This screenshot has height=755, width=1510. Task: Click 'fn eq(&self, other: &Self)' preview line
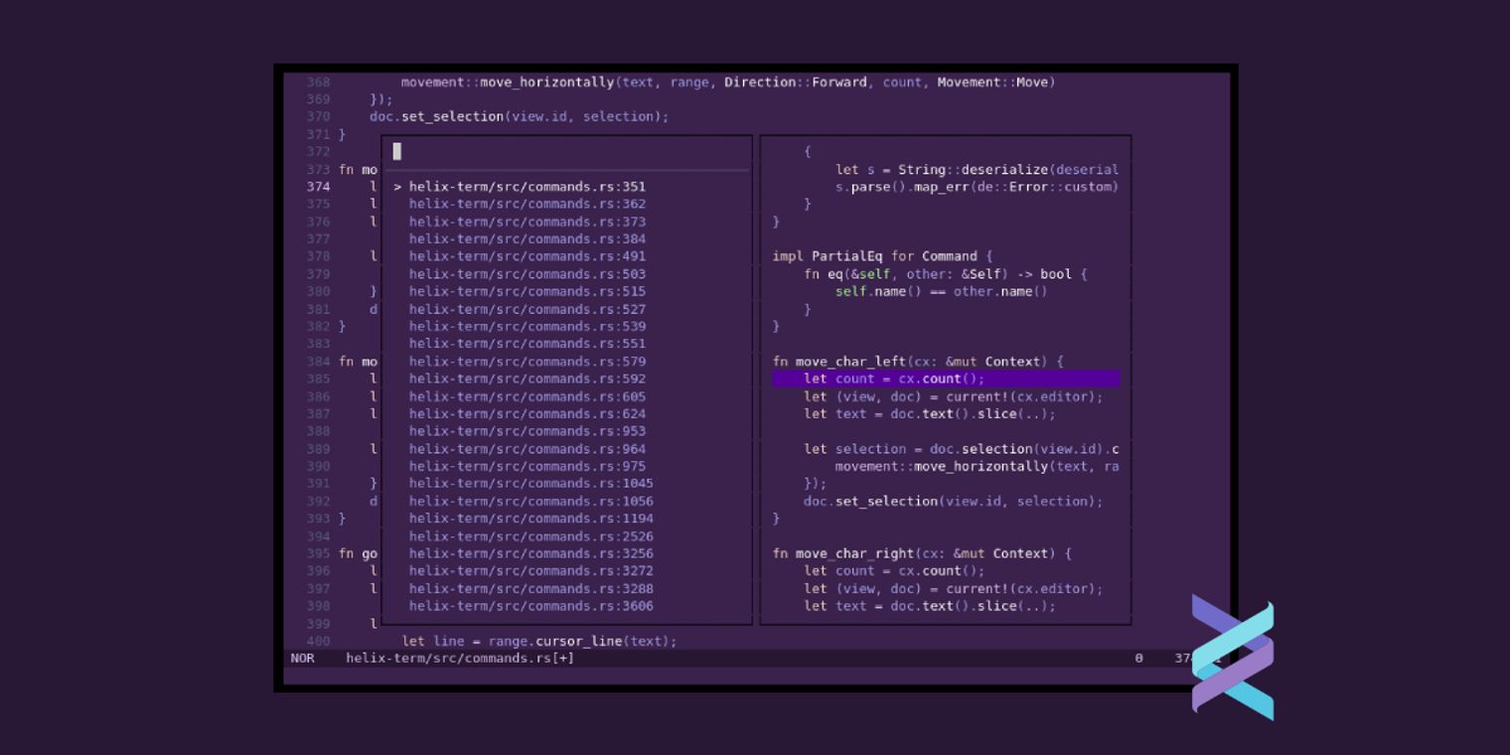tap(946, 274)
